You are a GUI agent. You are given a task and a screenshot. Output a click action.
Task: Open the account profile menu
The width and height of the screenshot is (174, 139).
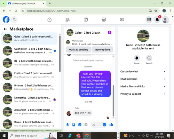(165, 19)
